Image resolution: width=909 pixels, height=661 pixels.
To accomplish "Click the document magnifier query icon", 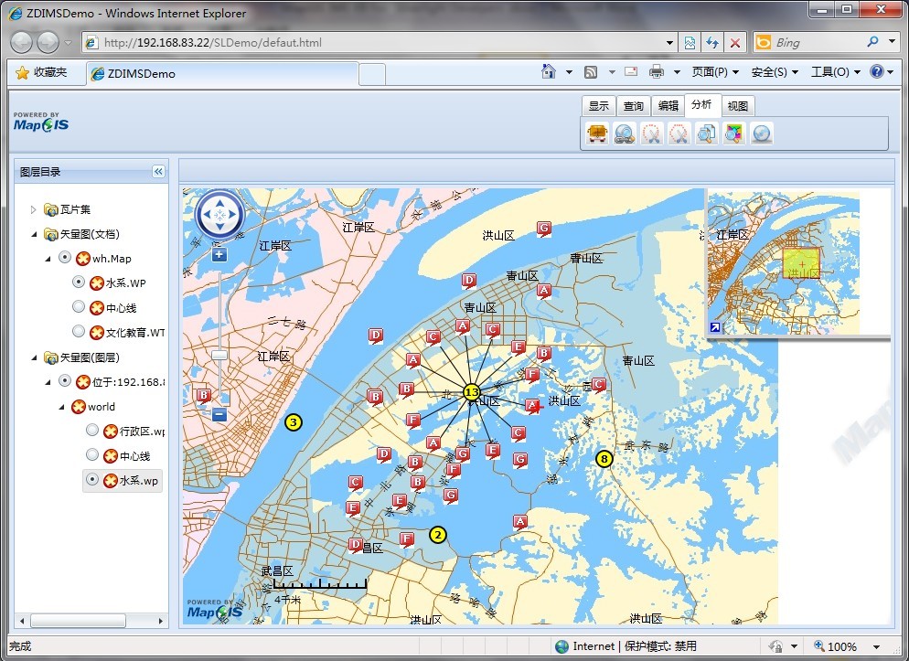I will (706, 134).
